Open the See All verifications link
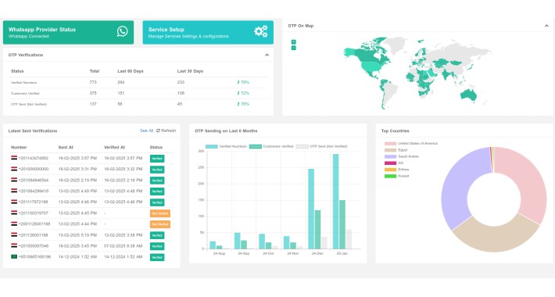 tap(146, 131)
